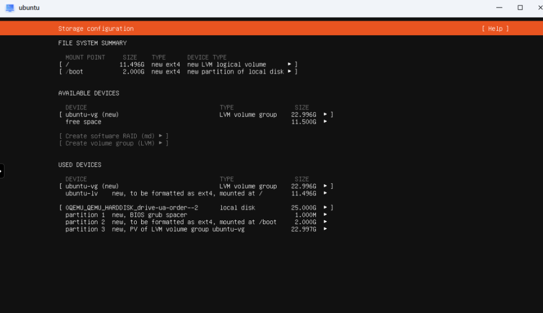Select the / mount point row
Screen dimensions: 543x313
tap(178, 65)
